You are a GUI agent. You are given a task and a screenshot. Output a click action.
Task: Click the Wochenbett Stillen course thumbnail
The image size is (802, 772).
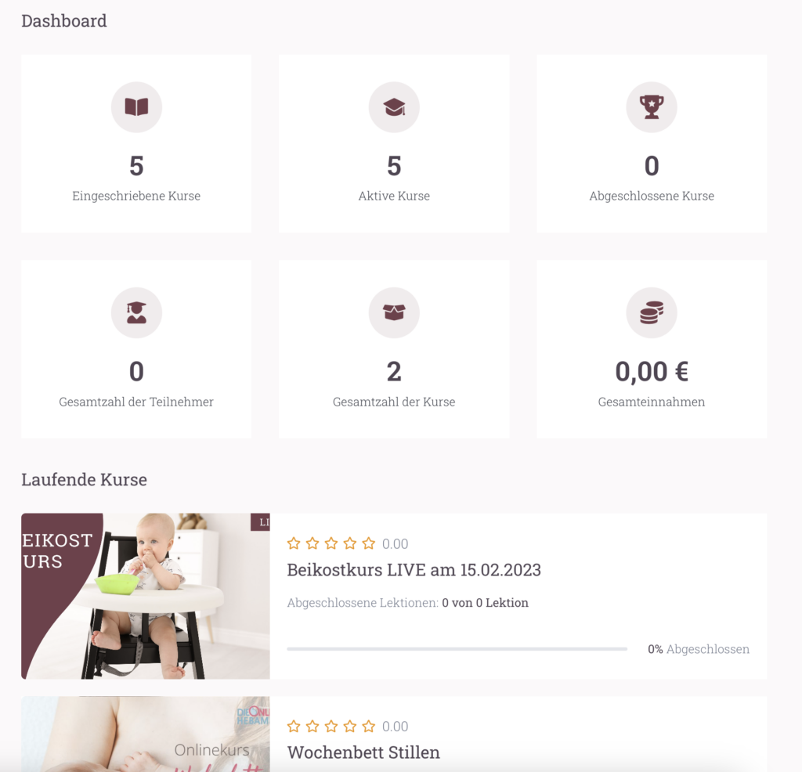(x=145, y=734)
